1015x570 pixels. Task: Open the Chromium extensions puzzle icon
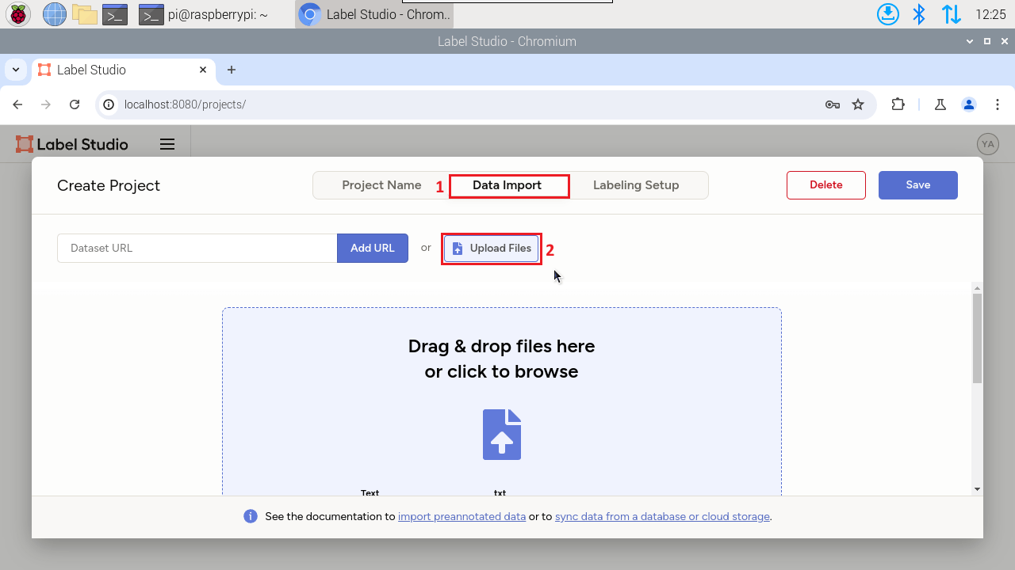click(898, 104)
